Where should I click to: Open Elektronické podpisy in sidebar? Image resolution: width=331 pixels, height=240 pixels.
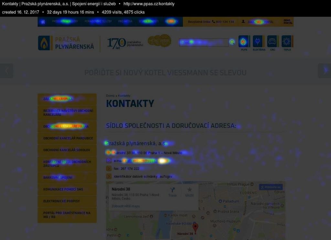coord(67,201)
